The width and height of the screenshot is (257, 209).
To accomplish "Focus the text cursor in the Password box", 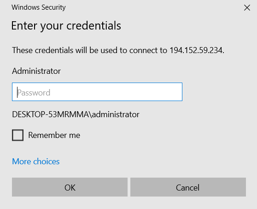I will click(x=97, y=92).
